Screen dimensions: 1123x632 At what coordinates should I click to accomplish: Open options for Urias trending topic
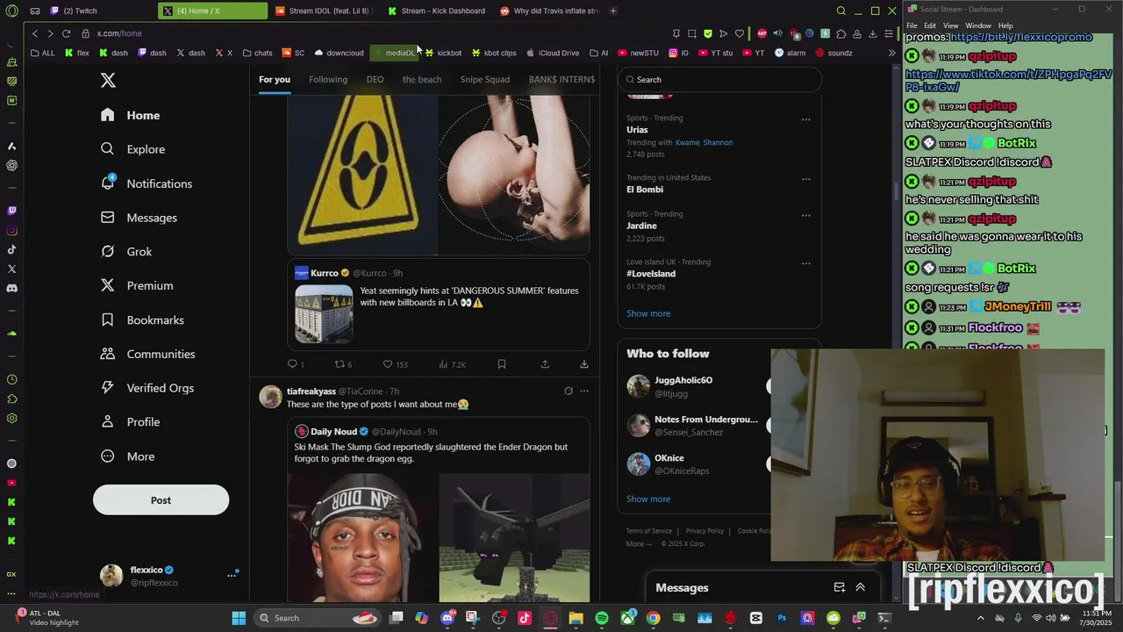805,119
